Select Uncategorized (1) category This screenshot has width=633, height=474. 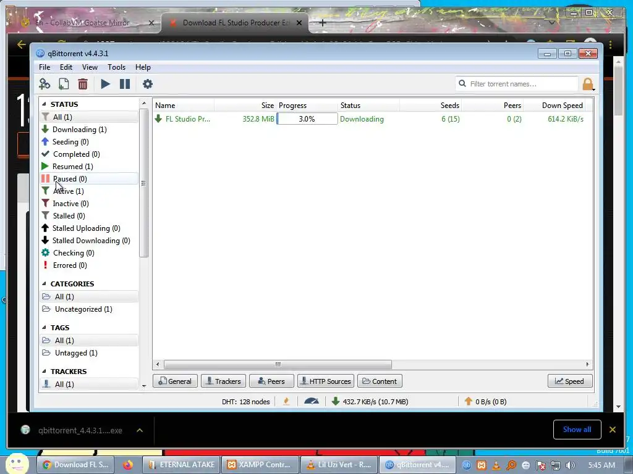[x=83, y=309]
